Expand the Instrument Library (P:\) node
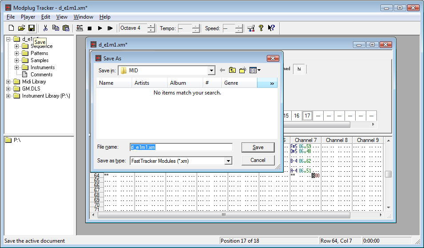Screen dimensions: 424x248 point(8,96)
